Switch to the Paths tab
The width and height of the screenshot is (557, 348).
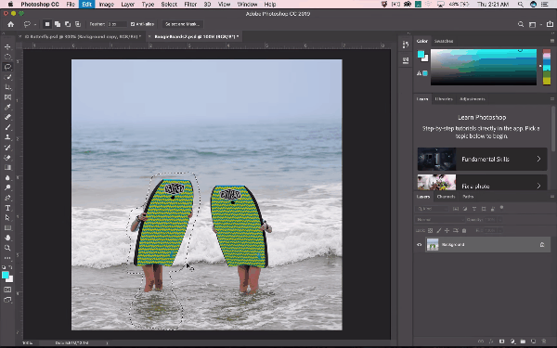(468, 197)
